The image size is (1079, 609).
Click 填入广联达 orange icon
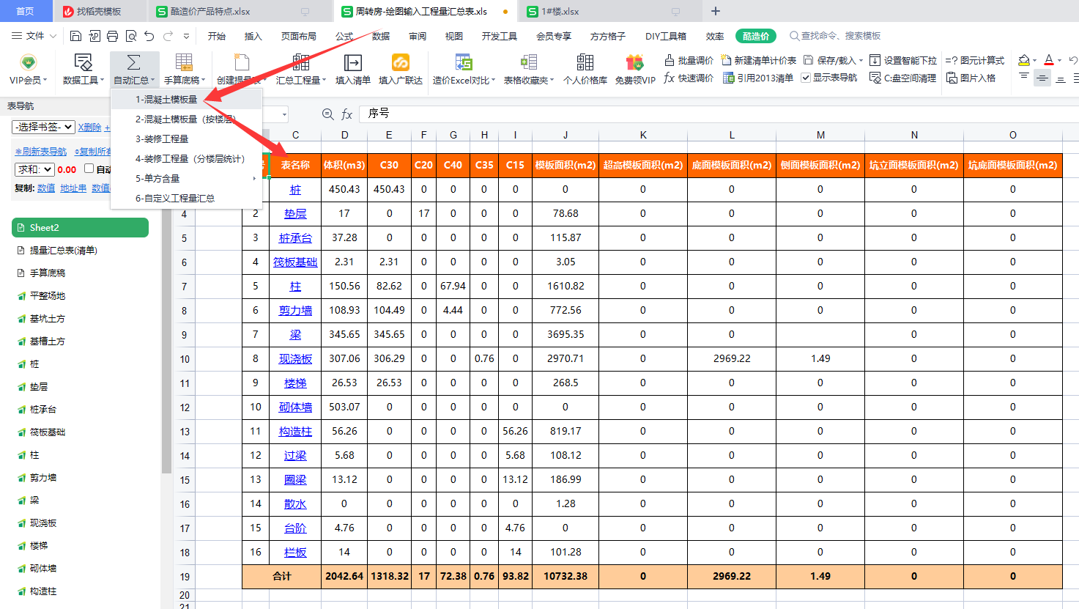[401, 62]
